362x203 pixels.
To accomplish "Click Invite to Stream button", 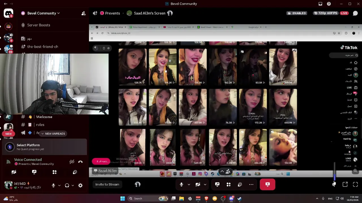I will tap(107, 184).
